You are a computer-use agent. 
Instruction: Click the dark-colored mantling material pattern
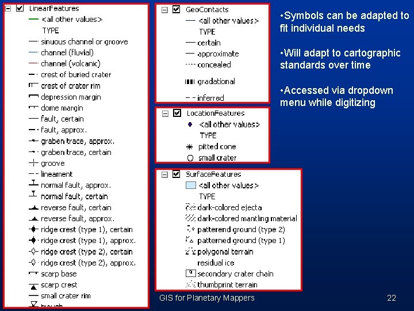[190, 218]
